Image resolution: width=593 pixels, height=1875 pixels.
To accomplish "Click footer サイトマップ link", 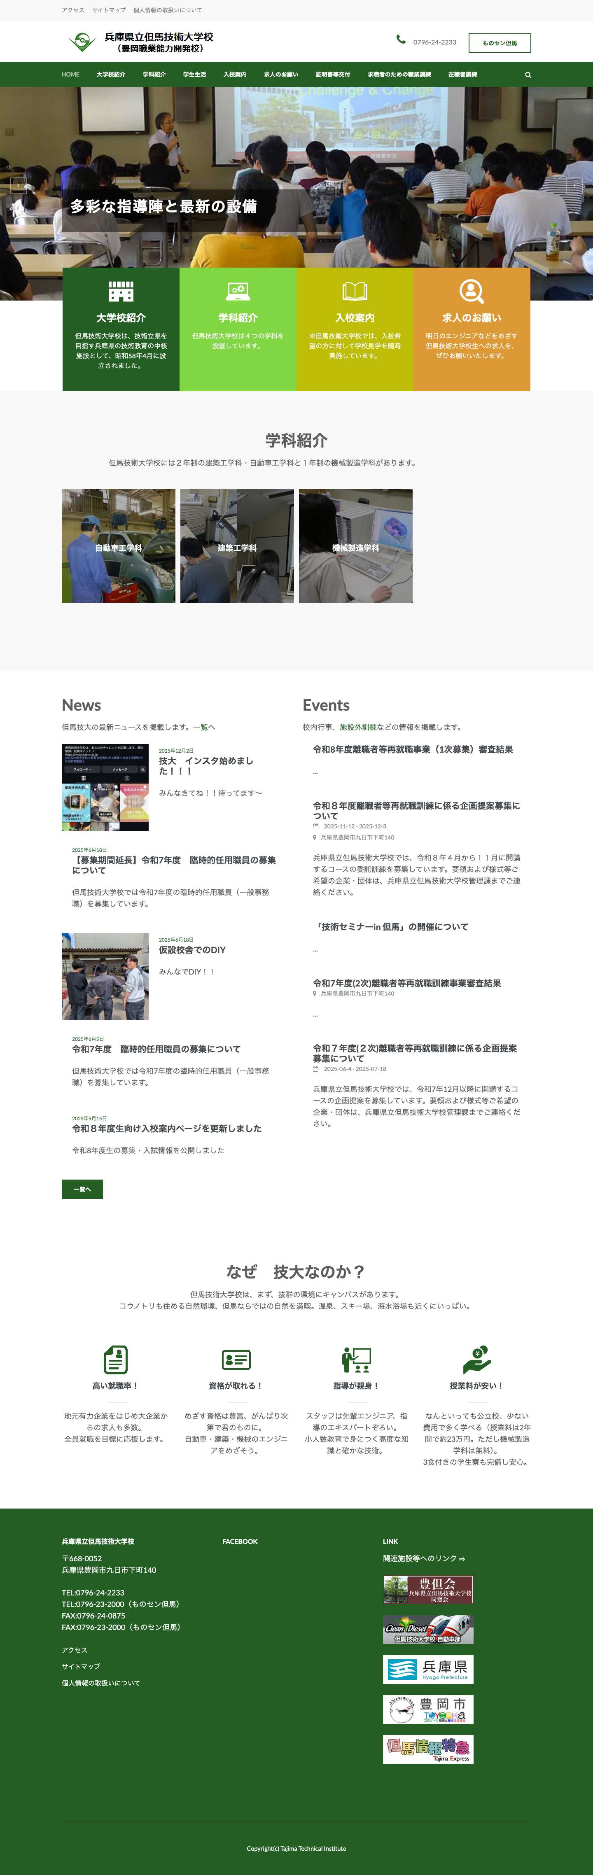I will [x=81, y=1666].
